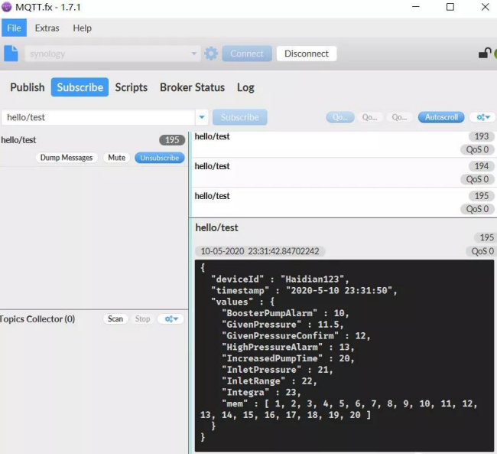497x454 pixels.
Task: Click the MQTT.fx app icon in title bar
Action: point(7,7)
